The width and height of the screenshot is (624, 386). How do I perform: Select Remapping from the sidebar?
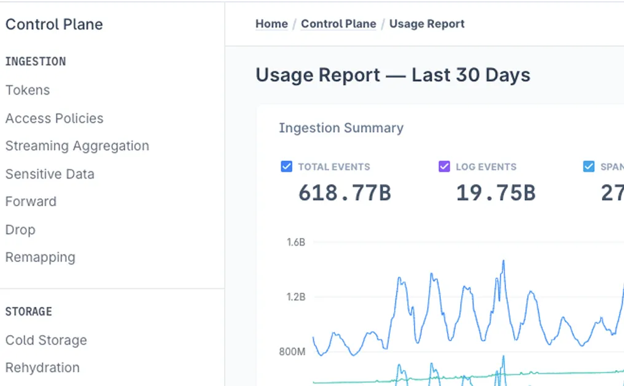pyautogui.click(x=40, y=258)
